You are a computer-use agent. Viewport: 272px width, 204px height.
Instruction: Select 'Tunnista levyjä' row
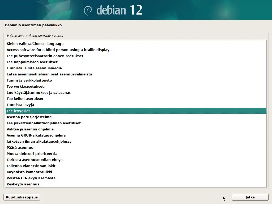click(136, 105)
